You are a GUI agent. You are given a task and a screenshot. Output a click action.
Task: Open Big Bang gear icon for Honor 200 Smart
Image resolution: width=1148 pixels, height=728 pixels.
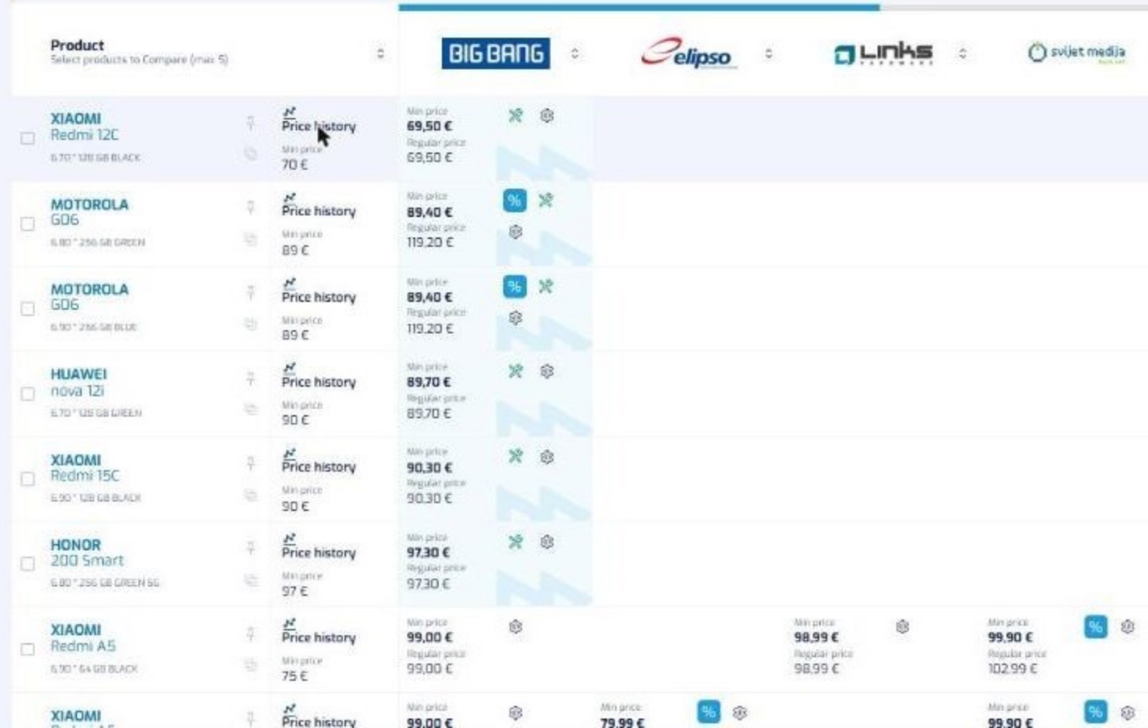(547, 542)
